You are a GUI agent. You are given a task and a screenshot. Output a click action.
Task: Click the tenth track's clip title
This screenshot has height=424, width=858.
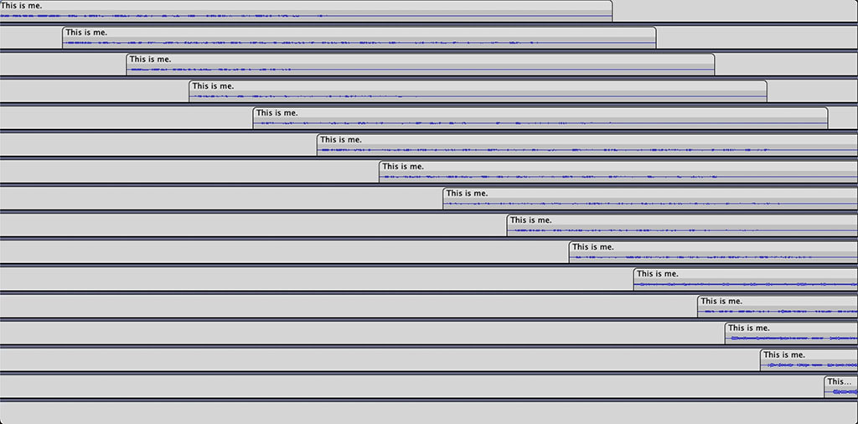coord(593,247)
